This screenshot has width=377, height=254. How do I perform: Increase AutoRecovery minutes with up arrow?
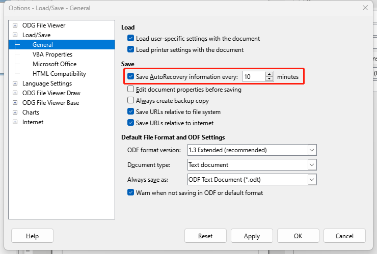[x=270, y=74]
